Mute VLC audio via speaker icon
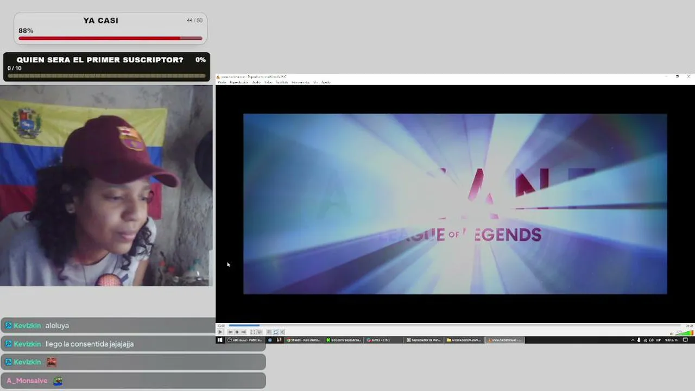695x391 pixels. [672, 333]
